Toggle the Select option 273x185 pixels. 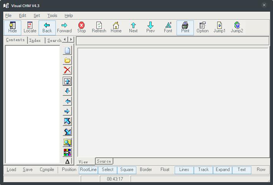107,170
